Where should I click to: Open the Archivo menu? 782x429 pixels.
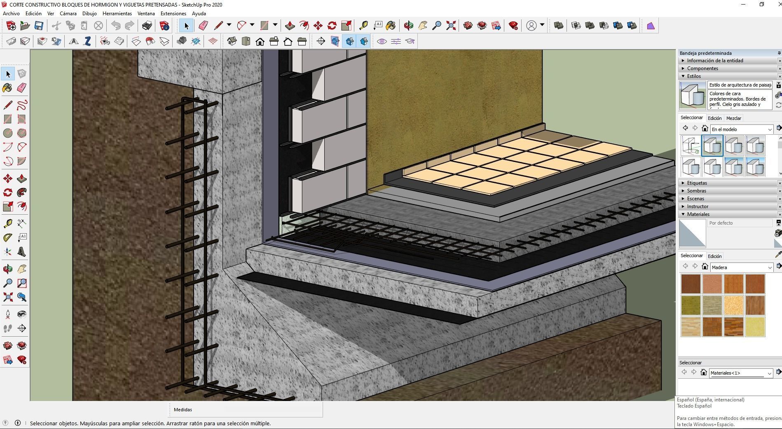(x=11, y=14)
